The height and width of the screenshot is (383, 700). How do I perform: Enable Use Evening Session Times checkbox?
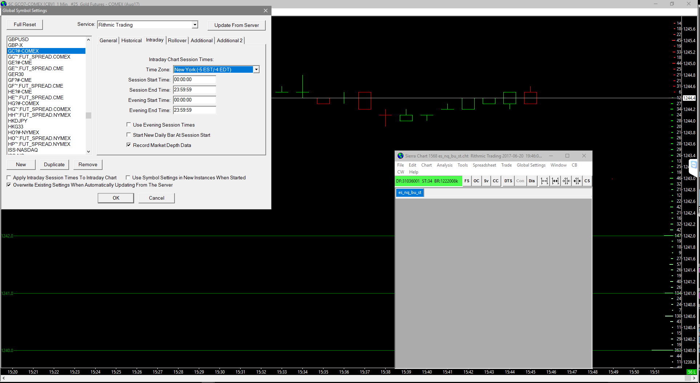(x=129, y=125)
